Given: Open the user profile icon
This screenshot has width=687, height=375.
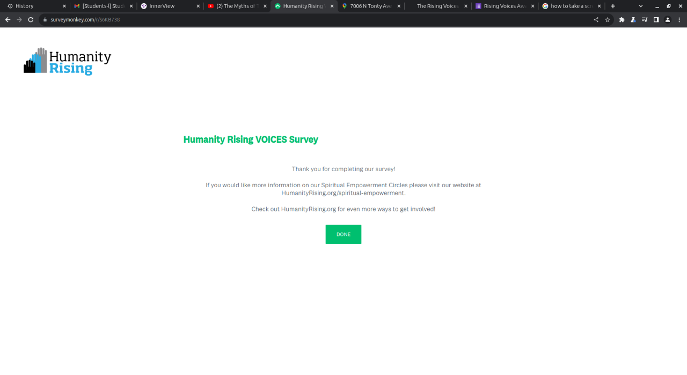Looking at the screenshot, I should click(668, 20).
